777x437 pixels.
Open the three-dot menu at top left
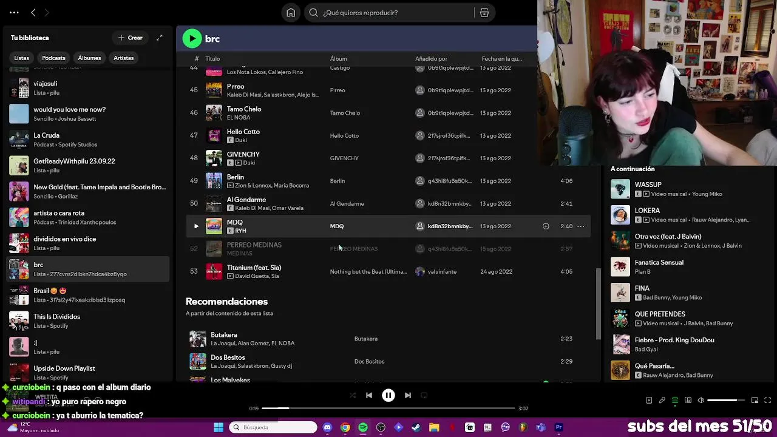coord(14,12)
